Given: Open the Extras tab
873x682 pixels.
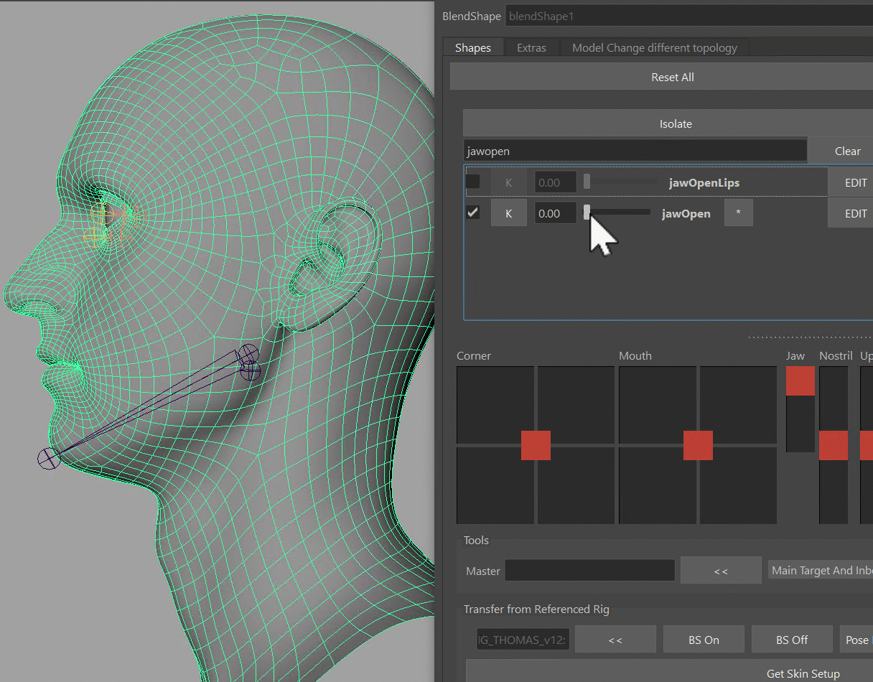Looking at the screenshot, I should 531,47.
